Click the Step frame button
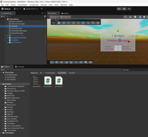The width and height of the screenshot is (148, 137). [x=129, y=9]
